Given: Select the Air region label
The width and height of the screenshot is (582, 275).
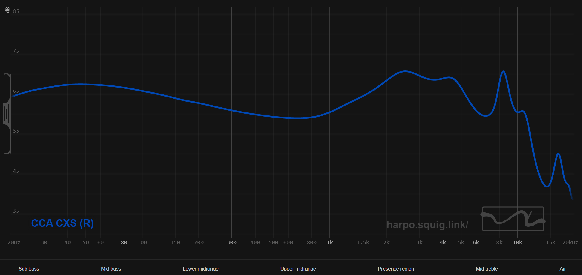Looking at the screenshot, I should pos(562,269).
